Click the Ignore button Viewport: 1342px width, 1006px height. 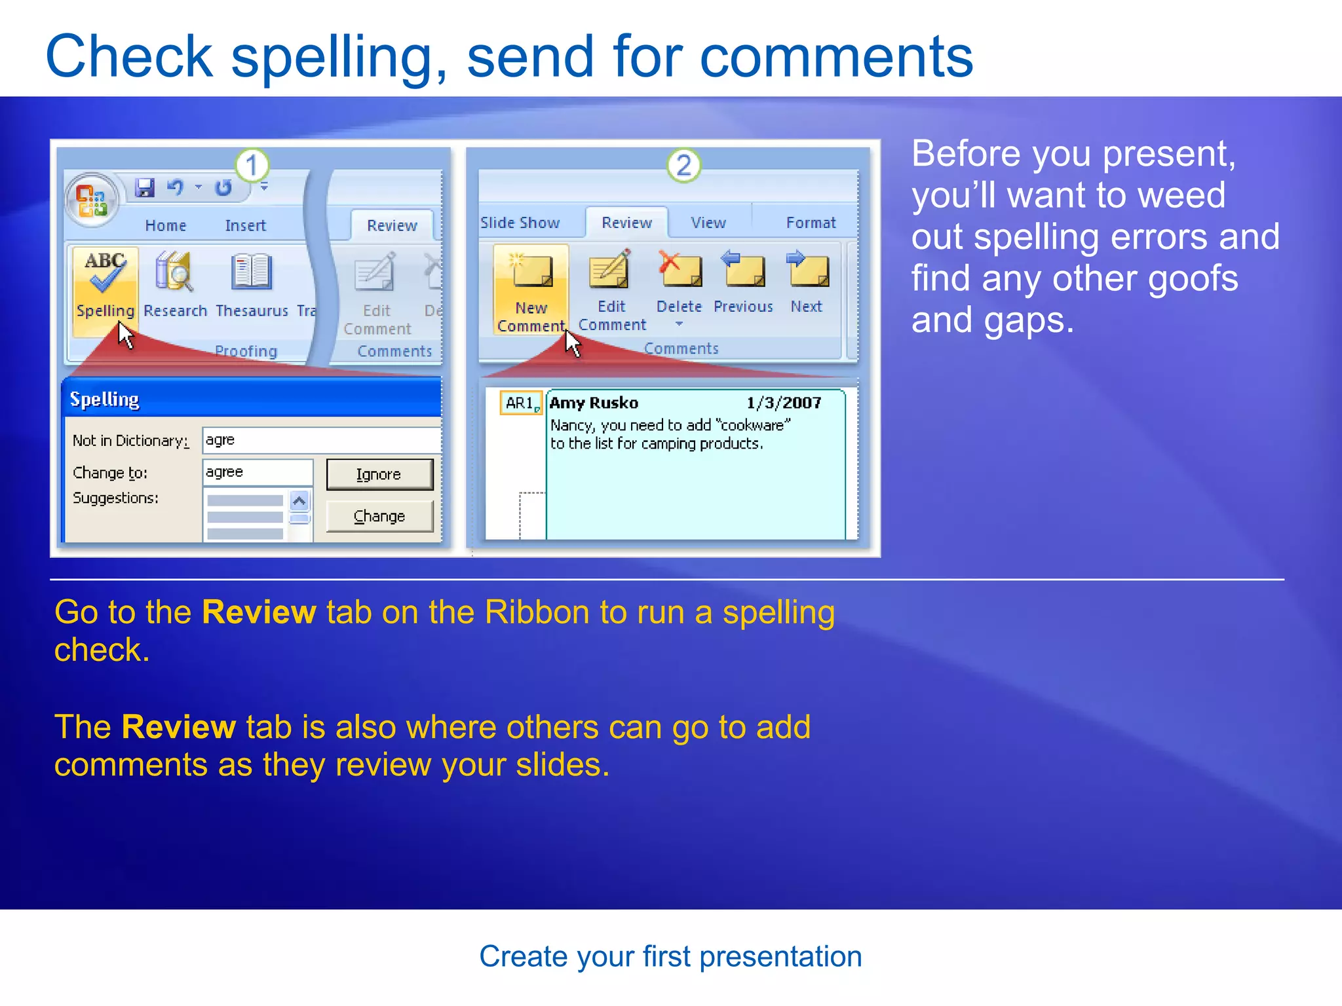(x=379, y=474)
